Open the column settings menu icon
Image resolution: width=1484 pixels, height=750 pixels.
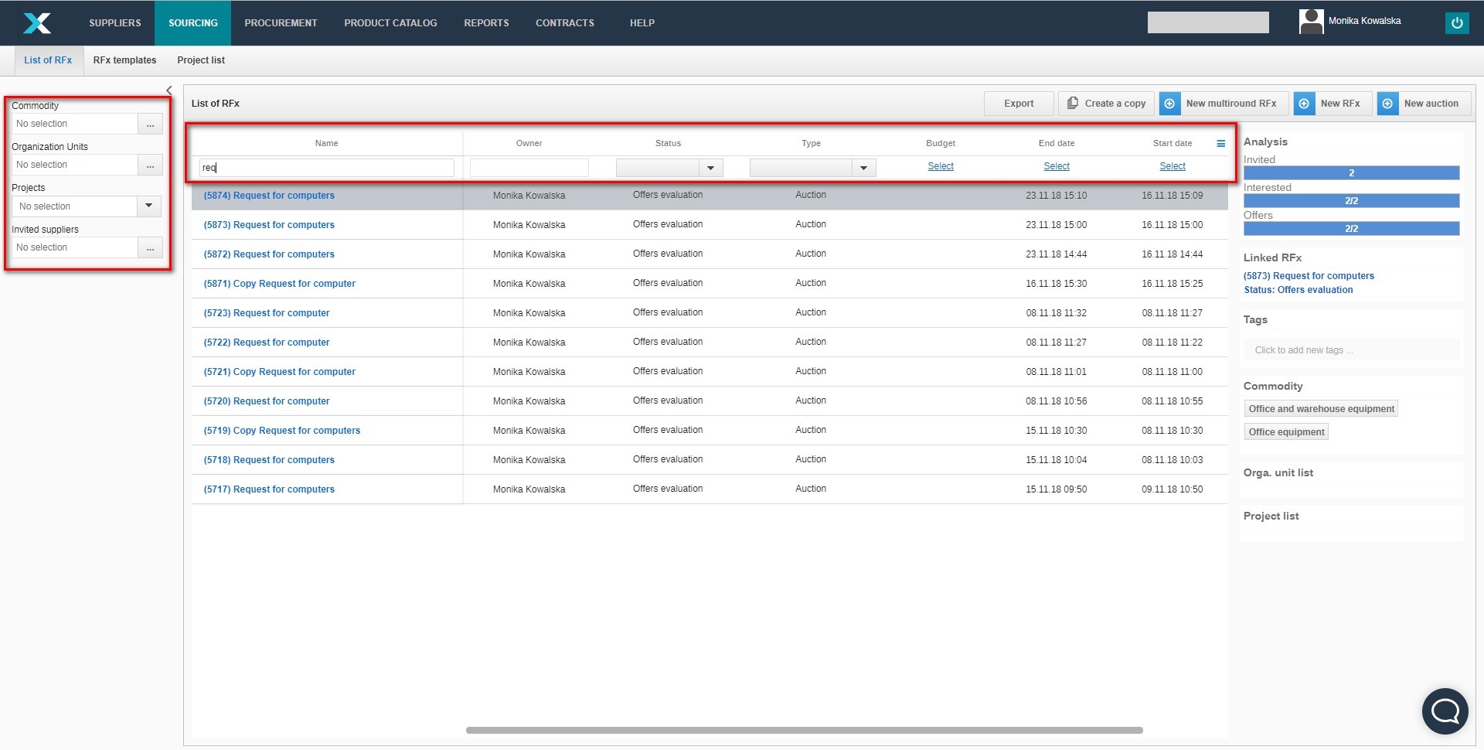pos(1220,144)
